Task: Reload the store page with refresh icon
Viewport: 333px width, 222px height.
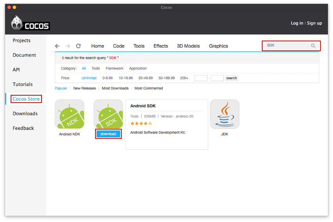Action: tap(78, 46)
